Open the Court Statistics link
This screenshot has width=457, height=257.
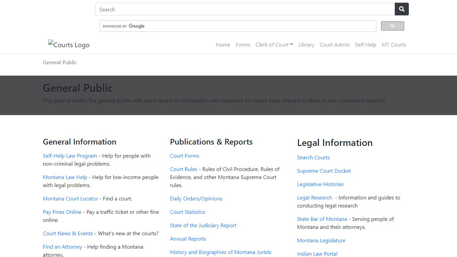[x=187, y=212]
